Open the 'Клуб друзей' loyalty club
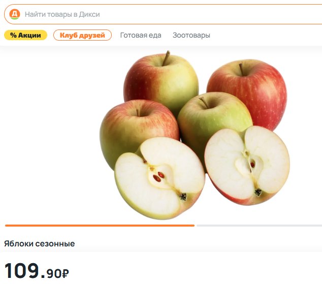322x284 pixels. (82, 35)
